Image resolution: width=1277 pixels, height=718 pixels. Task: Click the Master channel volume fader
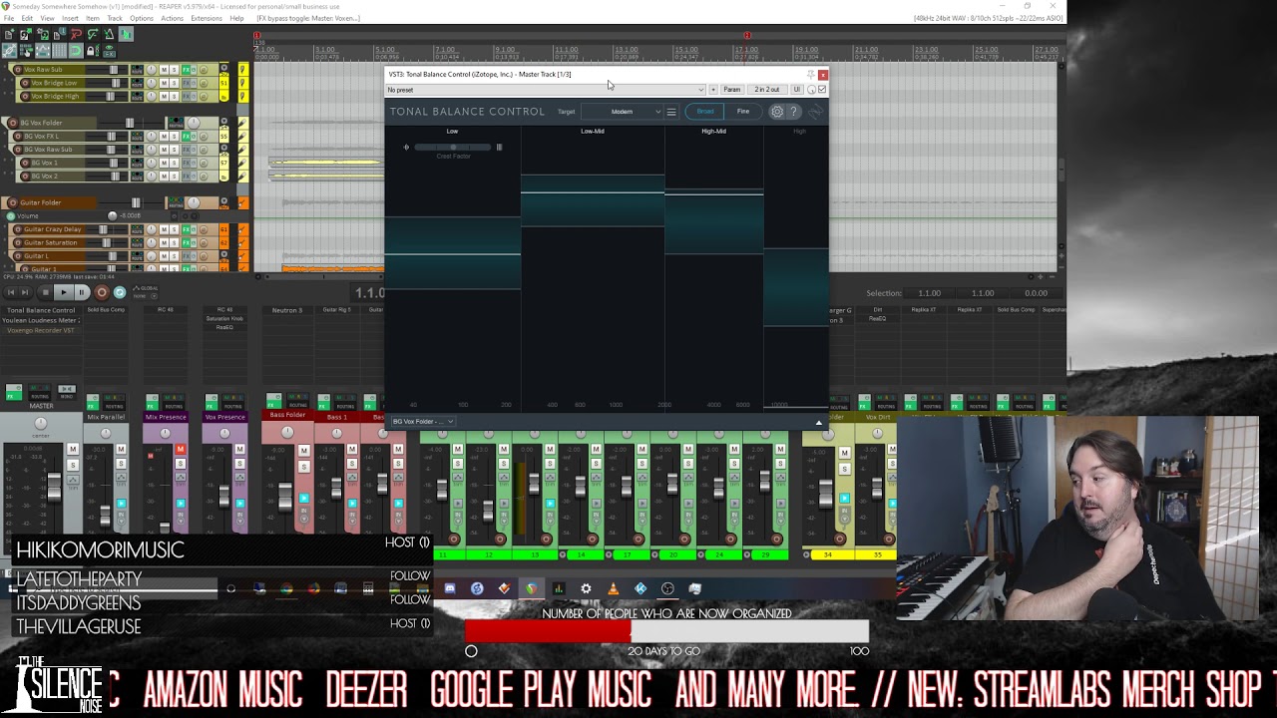pos(54,487)
